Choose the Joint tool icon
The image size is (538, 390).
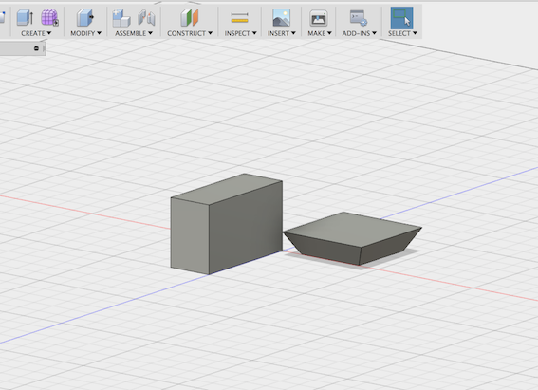(146, 18)
